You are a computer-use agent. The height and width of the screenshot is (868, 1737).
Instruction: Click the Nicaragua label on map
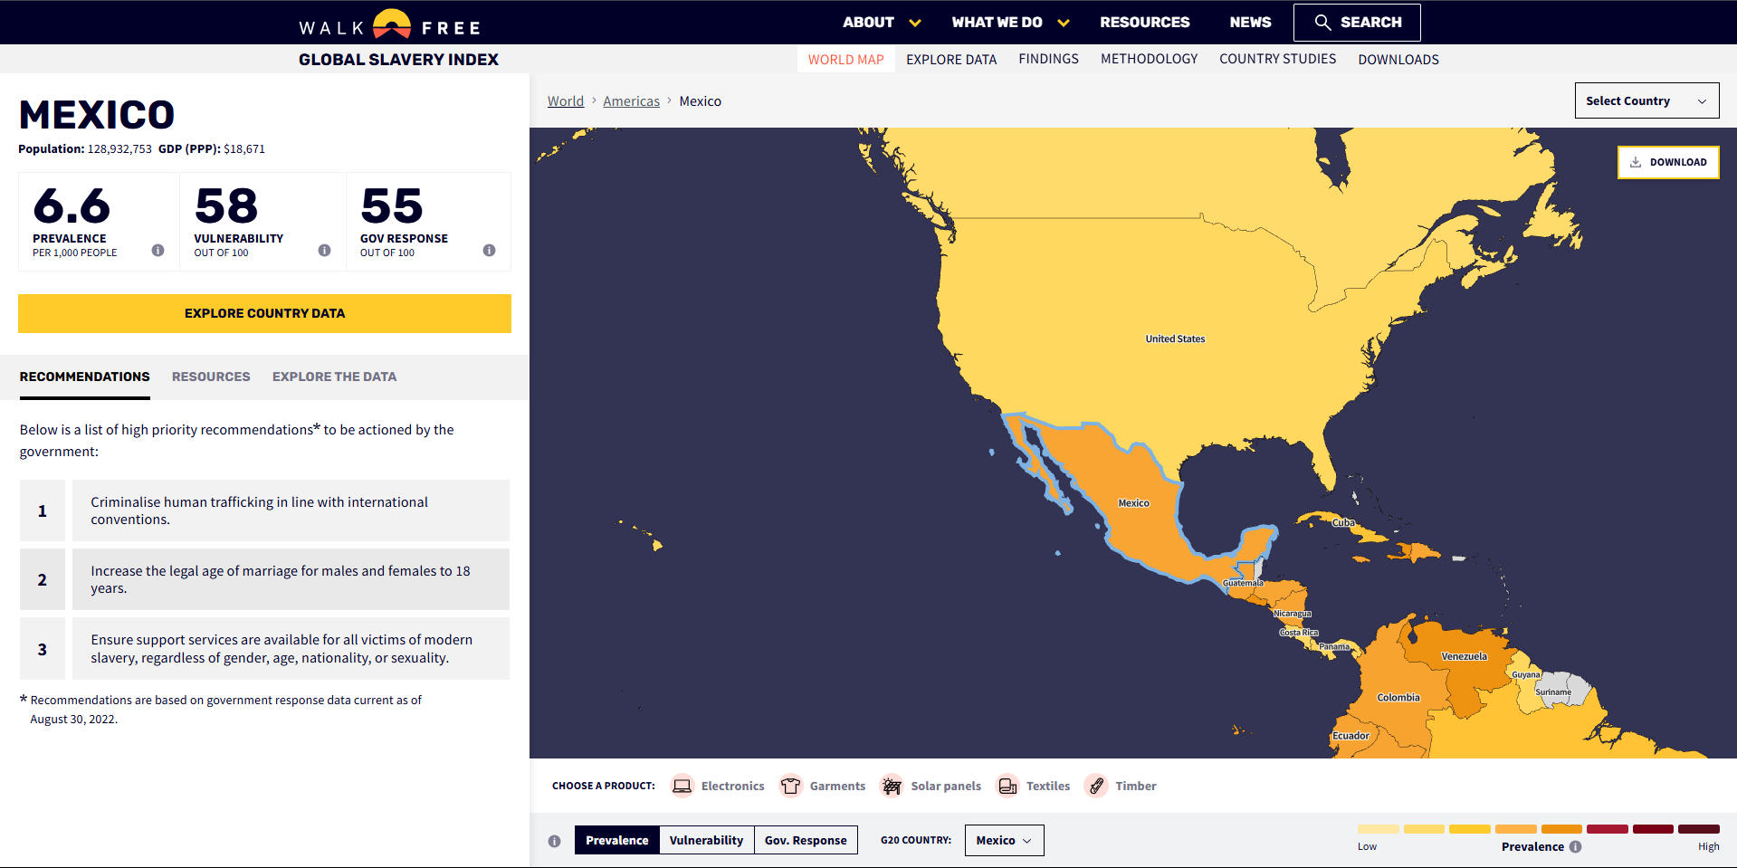coord(1293,614)
